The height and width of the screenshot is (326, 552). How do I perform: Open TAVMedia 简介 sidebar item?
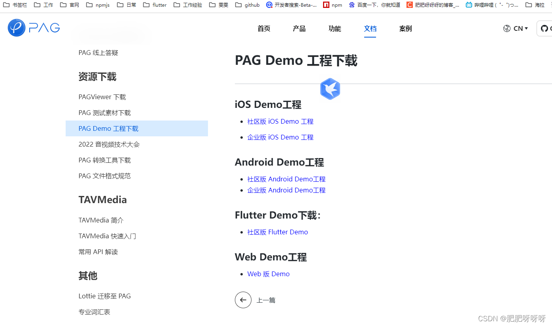[101, 220]
